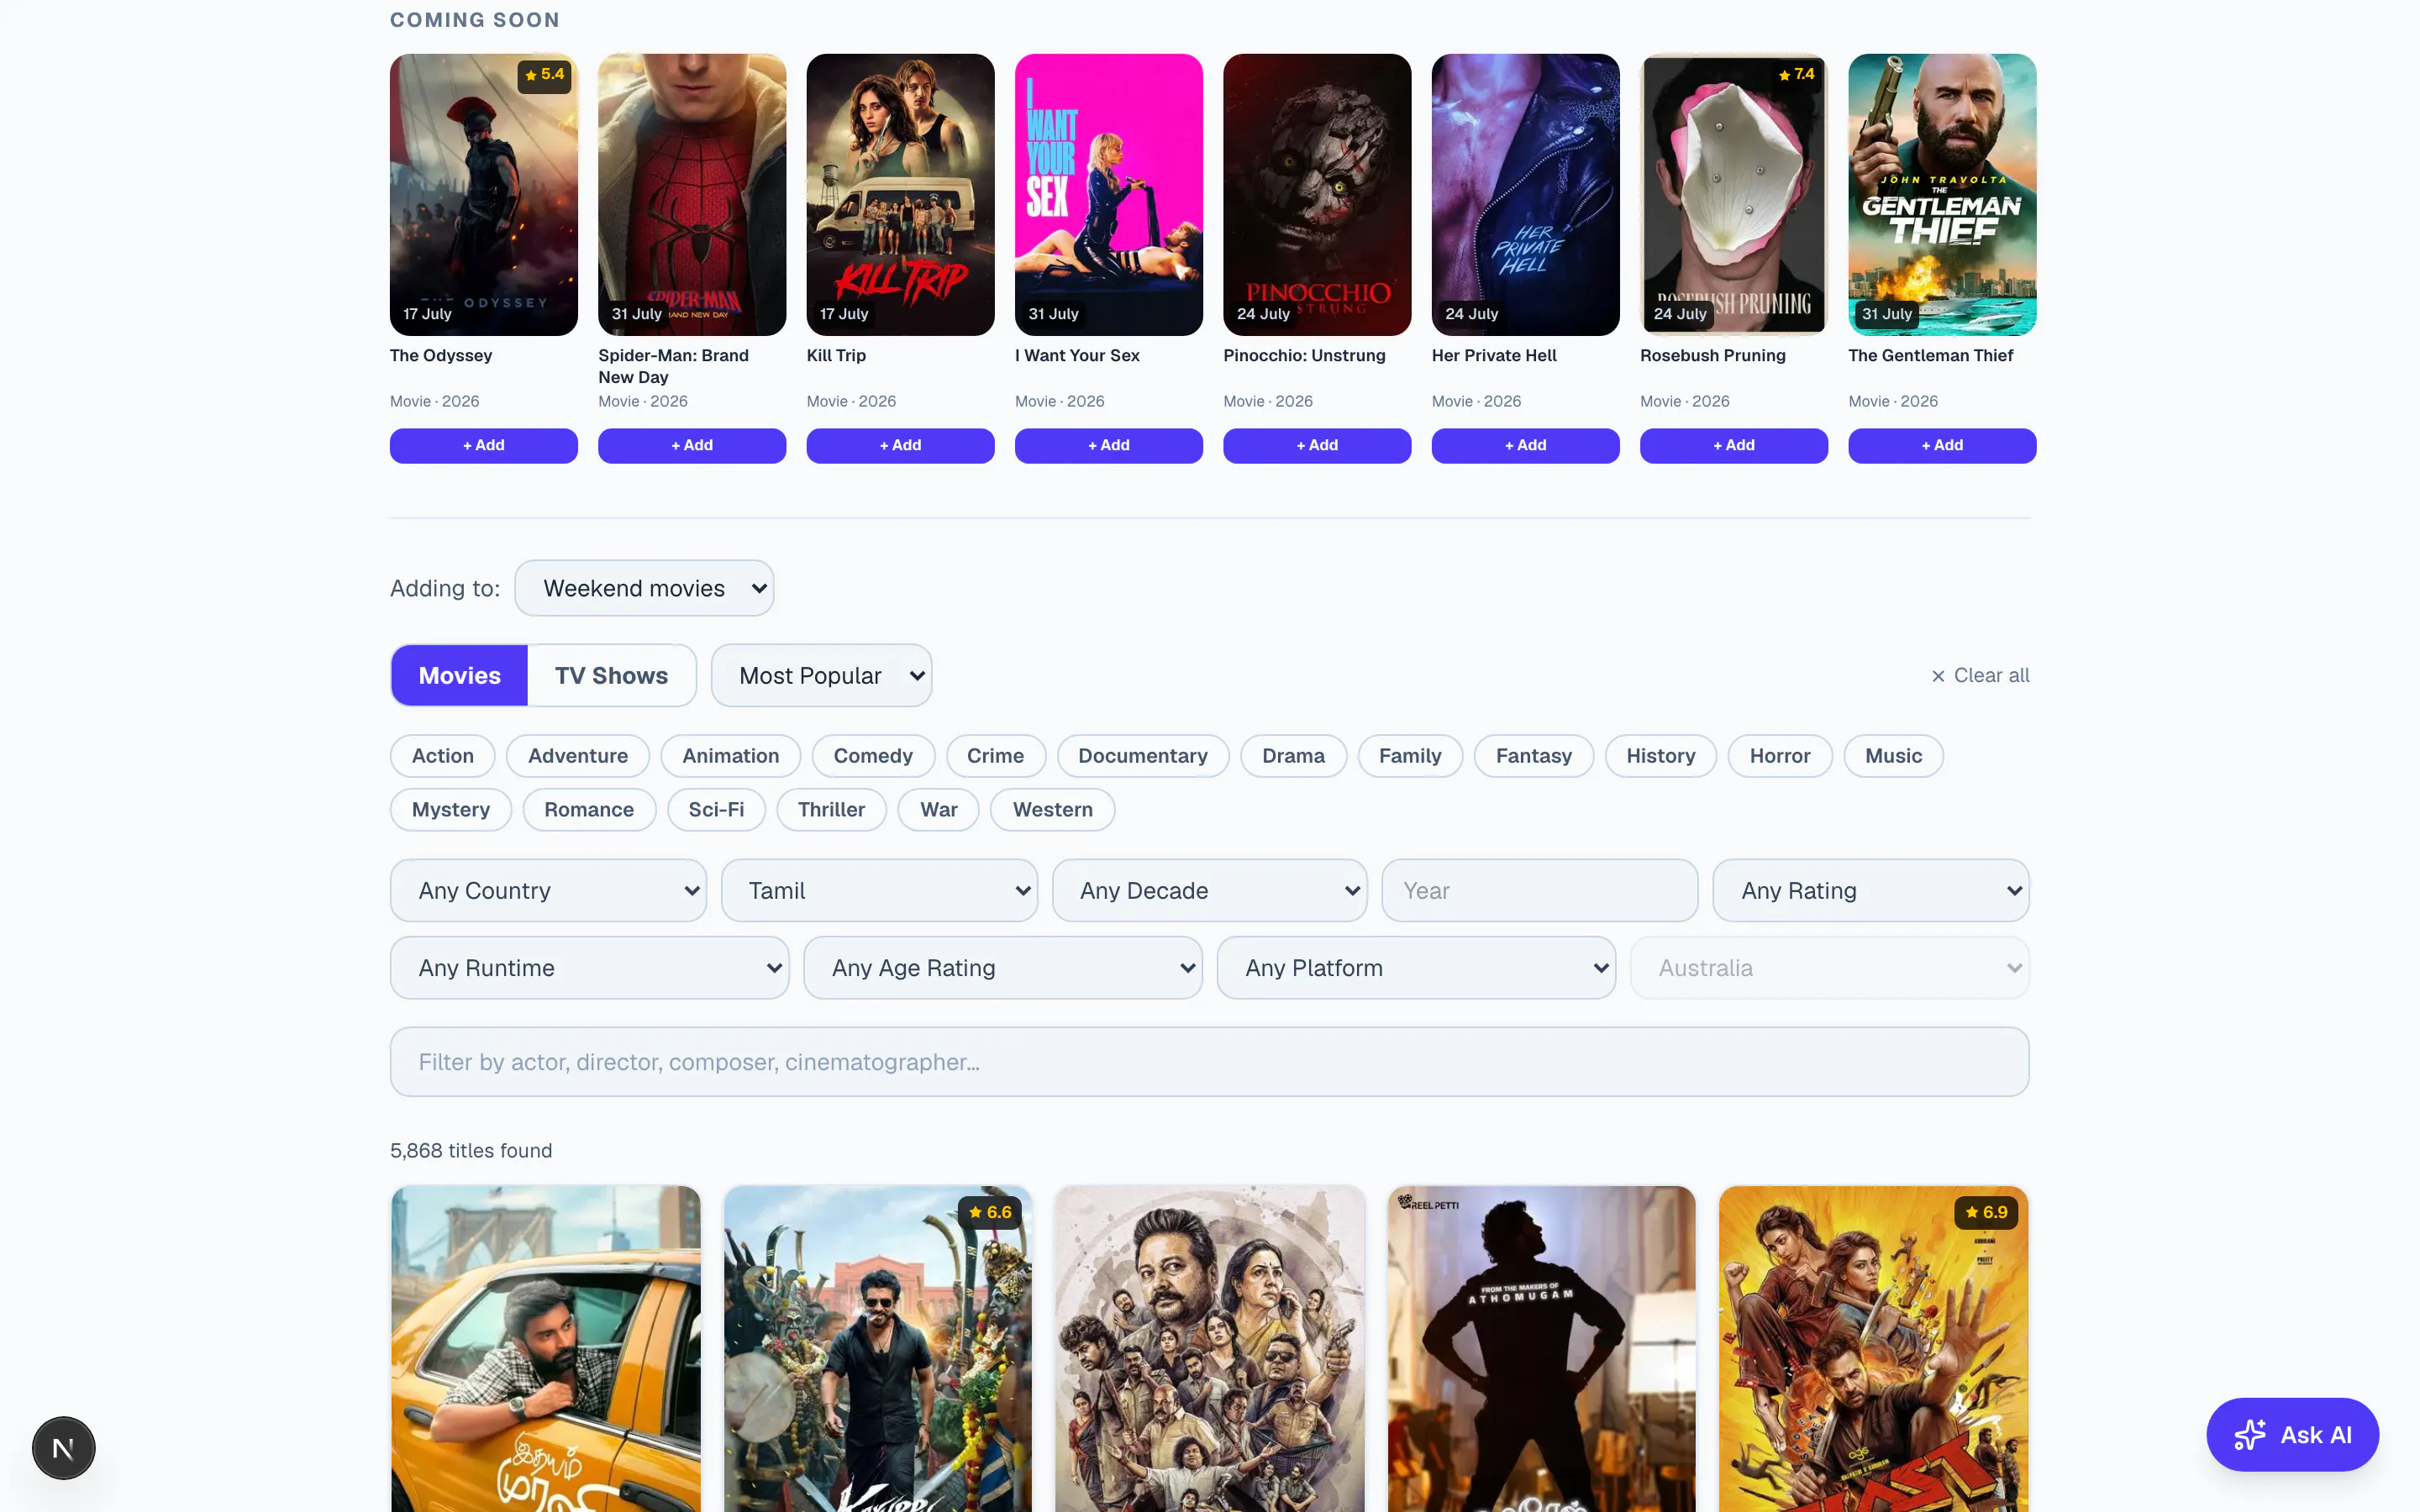Viewport: 2420px width, 1512px height.
Task: Toggle the Animation genre filter
Action: point(730,756)
